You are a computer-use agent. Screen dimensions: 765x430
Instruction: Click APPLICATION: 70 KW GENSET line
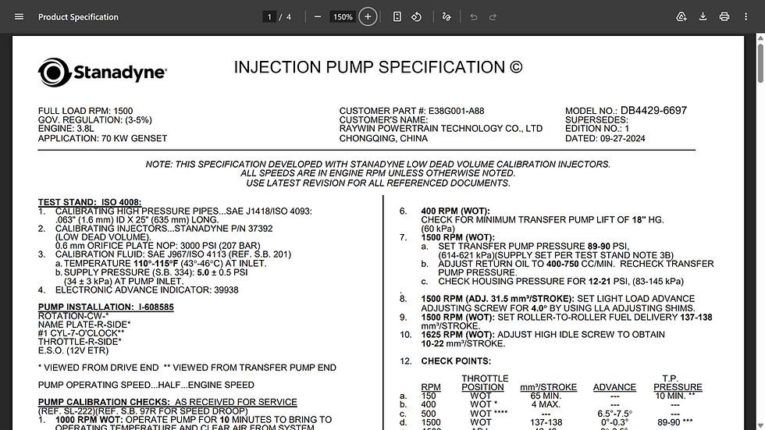(x=102, y=138)
